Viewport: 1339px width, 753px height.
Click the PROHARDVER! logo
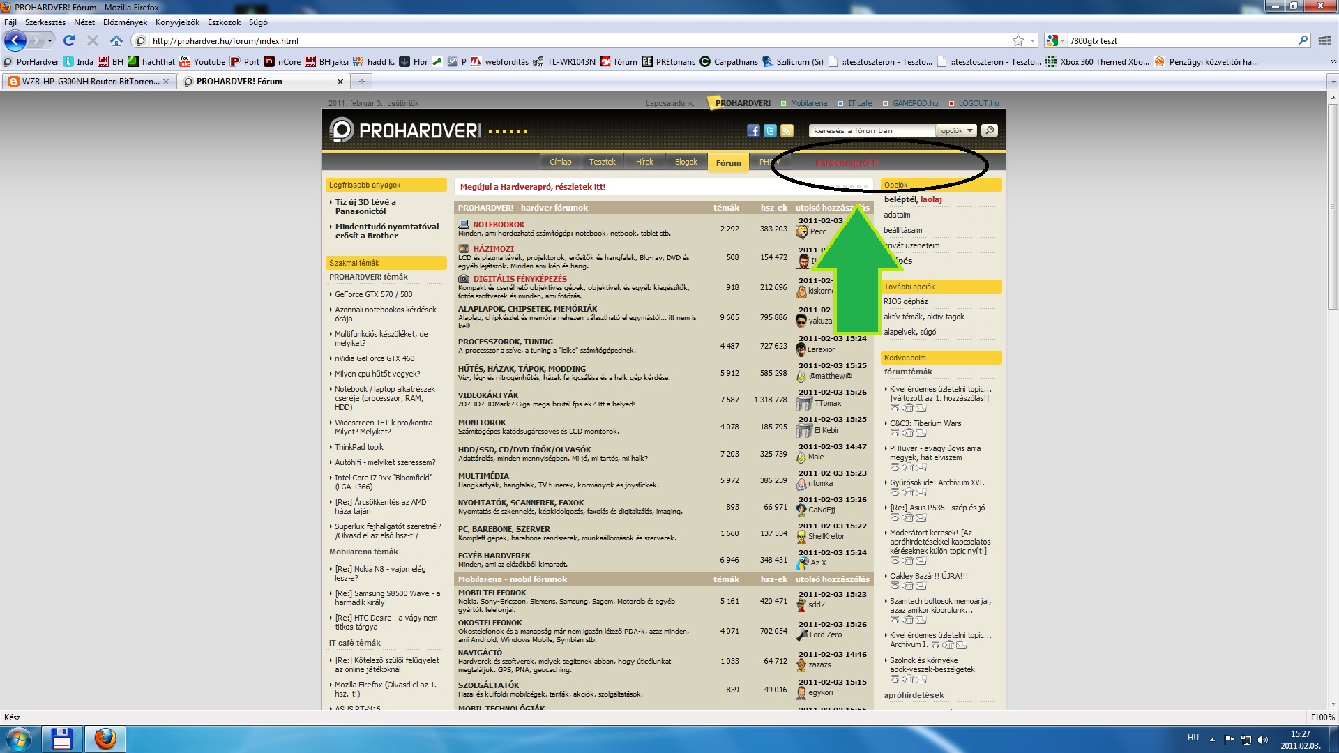[x=404, y=130]
